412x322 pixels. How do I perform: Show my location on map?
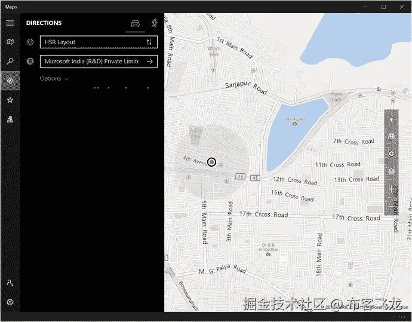tap(391, 154)
